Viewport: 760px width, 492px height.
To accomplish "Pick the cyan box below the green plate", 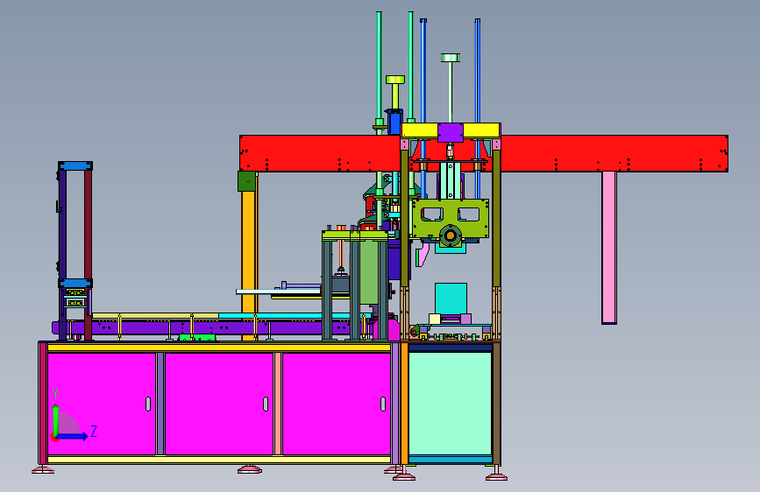I will point(451,299).
